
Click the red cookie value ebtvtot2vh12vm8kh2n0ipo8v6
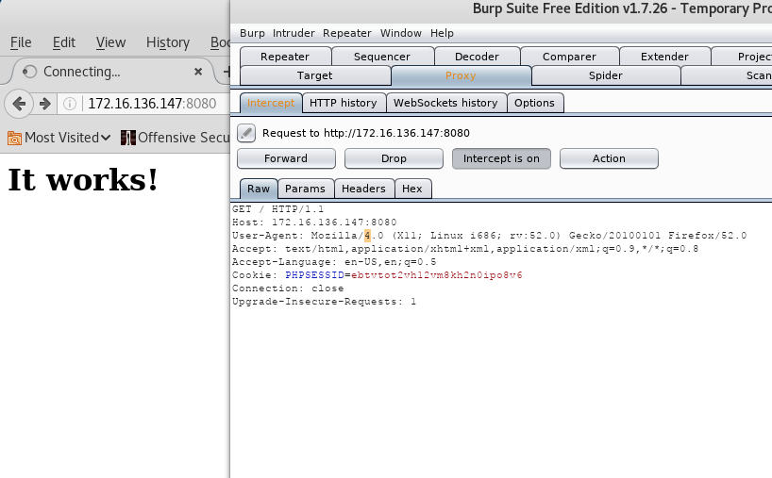click(437, 275)
